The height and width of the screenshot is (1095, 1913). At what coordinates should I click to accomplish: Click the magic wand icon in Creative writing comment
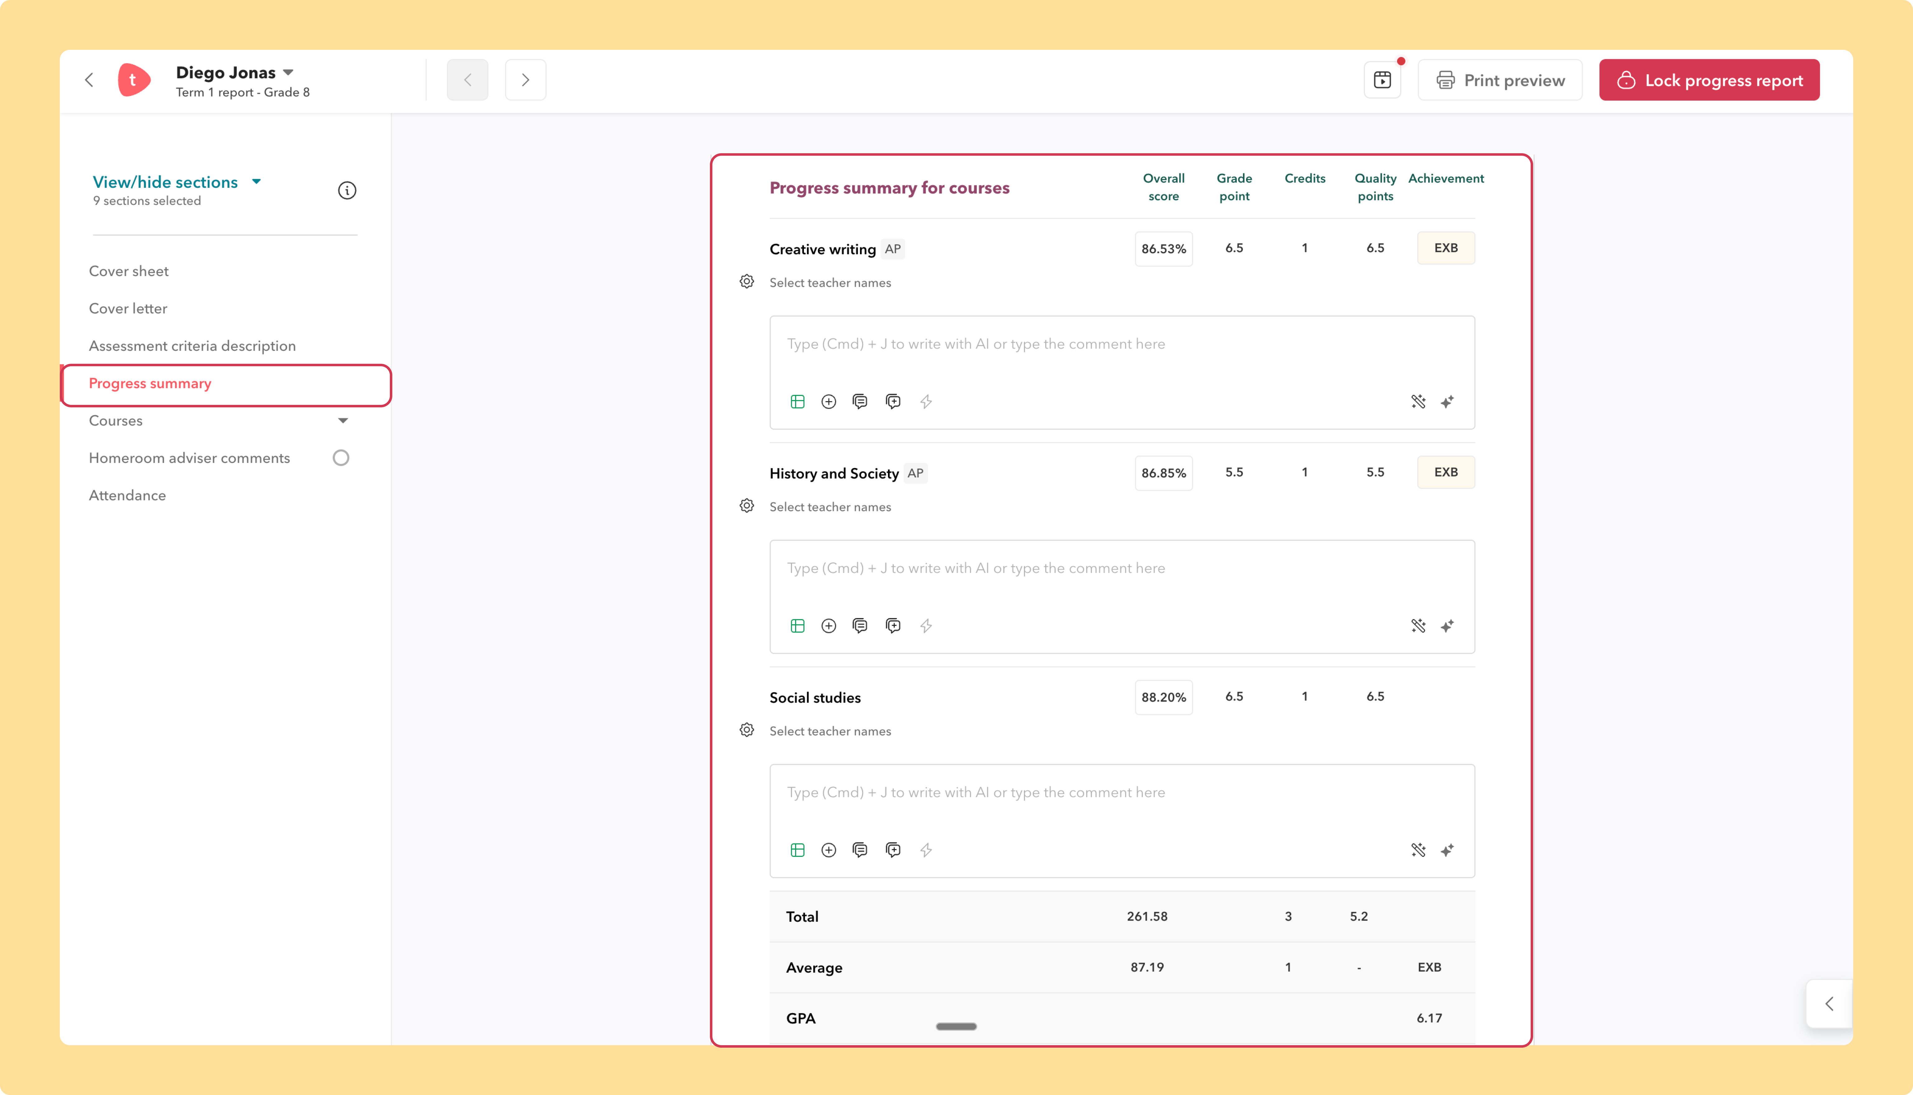(1418, 402)
